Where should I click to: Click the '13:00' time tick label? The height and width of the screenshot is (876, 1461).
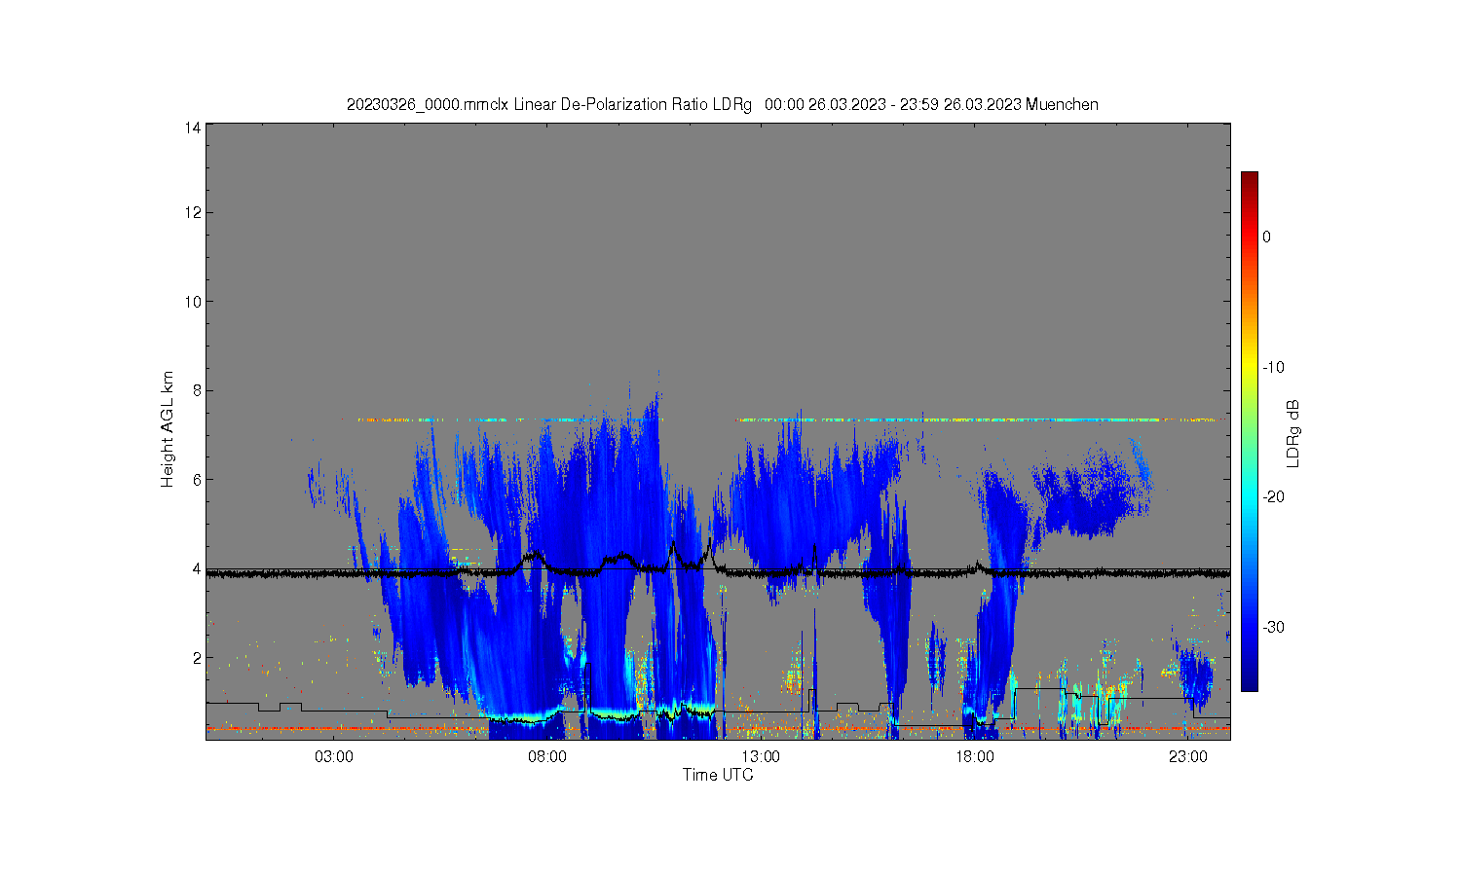(x=761, y=757)
